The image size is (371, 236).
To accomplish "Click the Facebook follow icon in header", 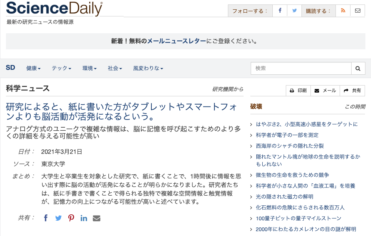I will point(280,11).
